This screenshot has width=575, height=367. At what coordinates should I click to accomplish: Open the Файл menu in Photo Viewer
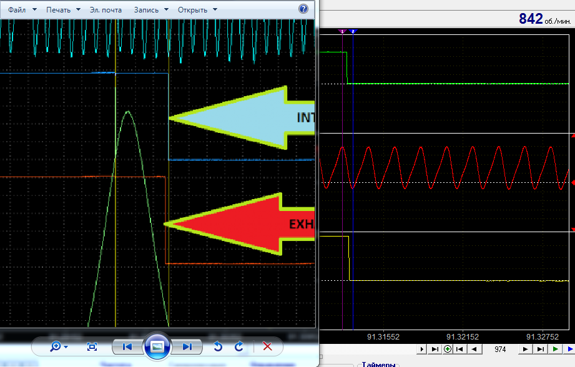coord(22,10)
